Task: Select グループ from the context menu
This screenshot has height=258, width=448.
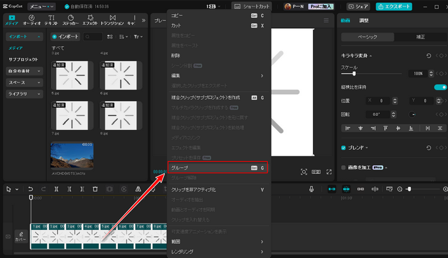Action: coord(218,168)
